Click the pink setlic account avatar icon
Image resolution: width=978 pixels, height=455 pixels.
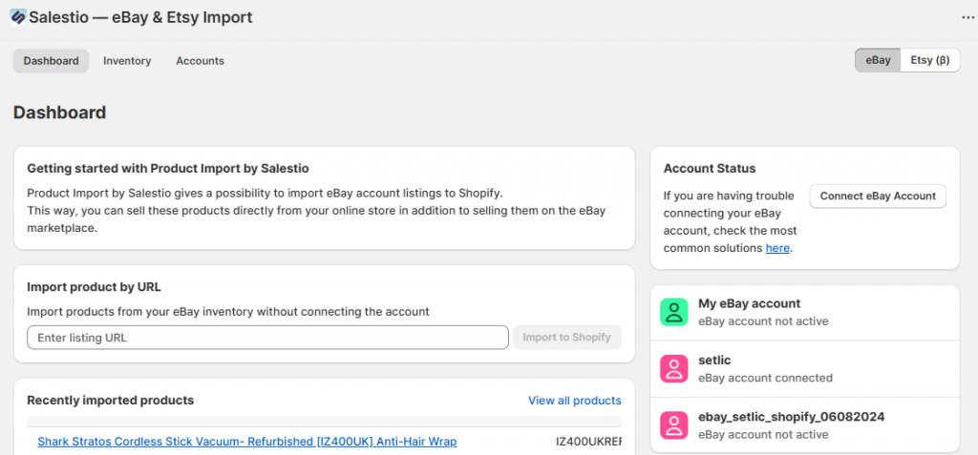coord(675,368)
